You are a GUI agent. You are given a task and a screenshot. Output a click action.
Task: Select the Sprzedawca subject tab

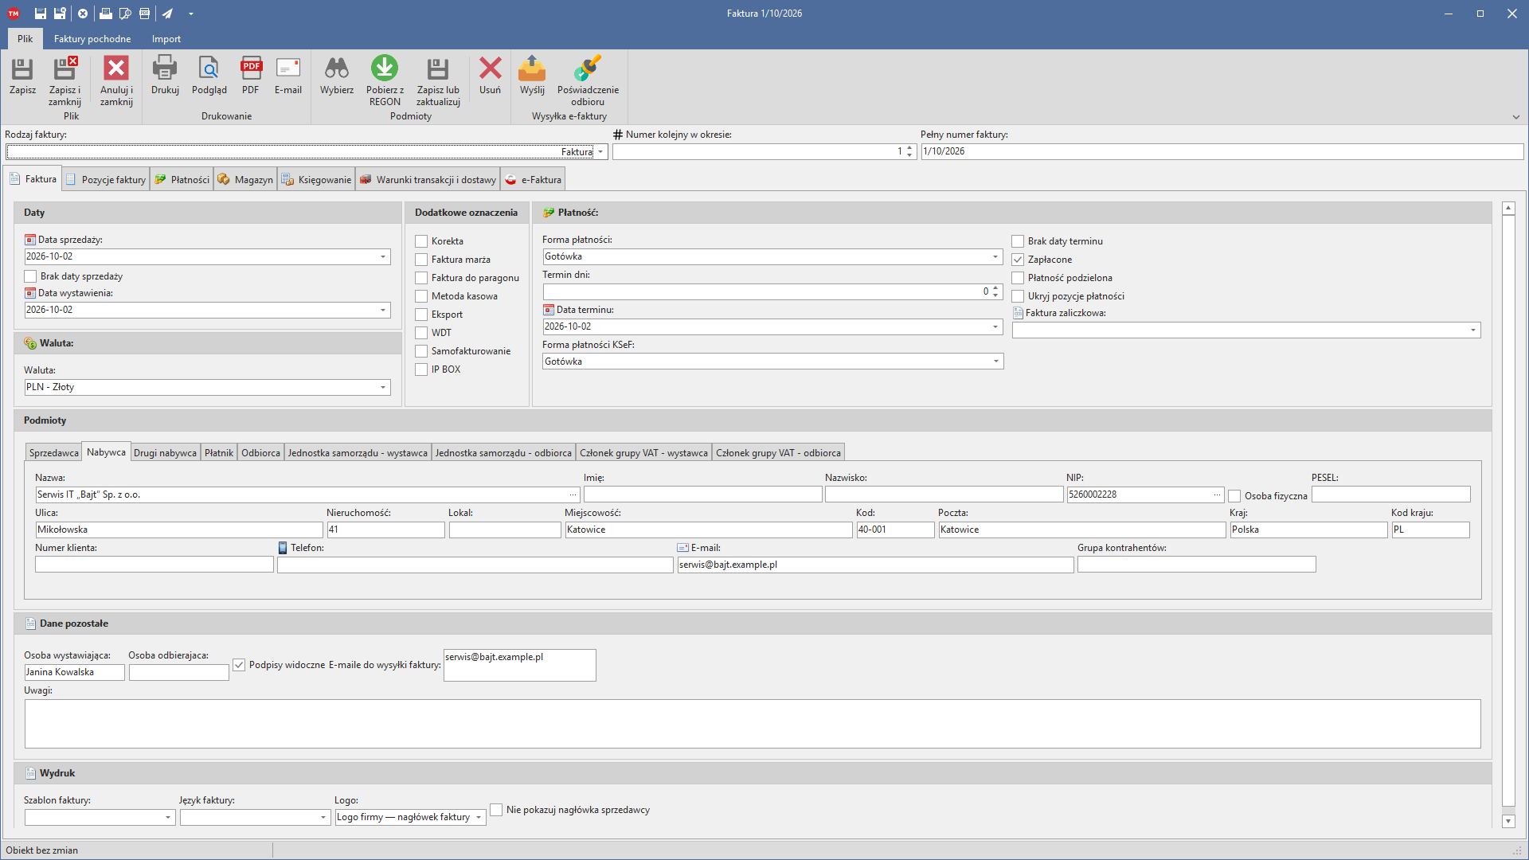pyautogui.click(x=54, y=453)
